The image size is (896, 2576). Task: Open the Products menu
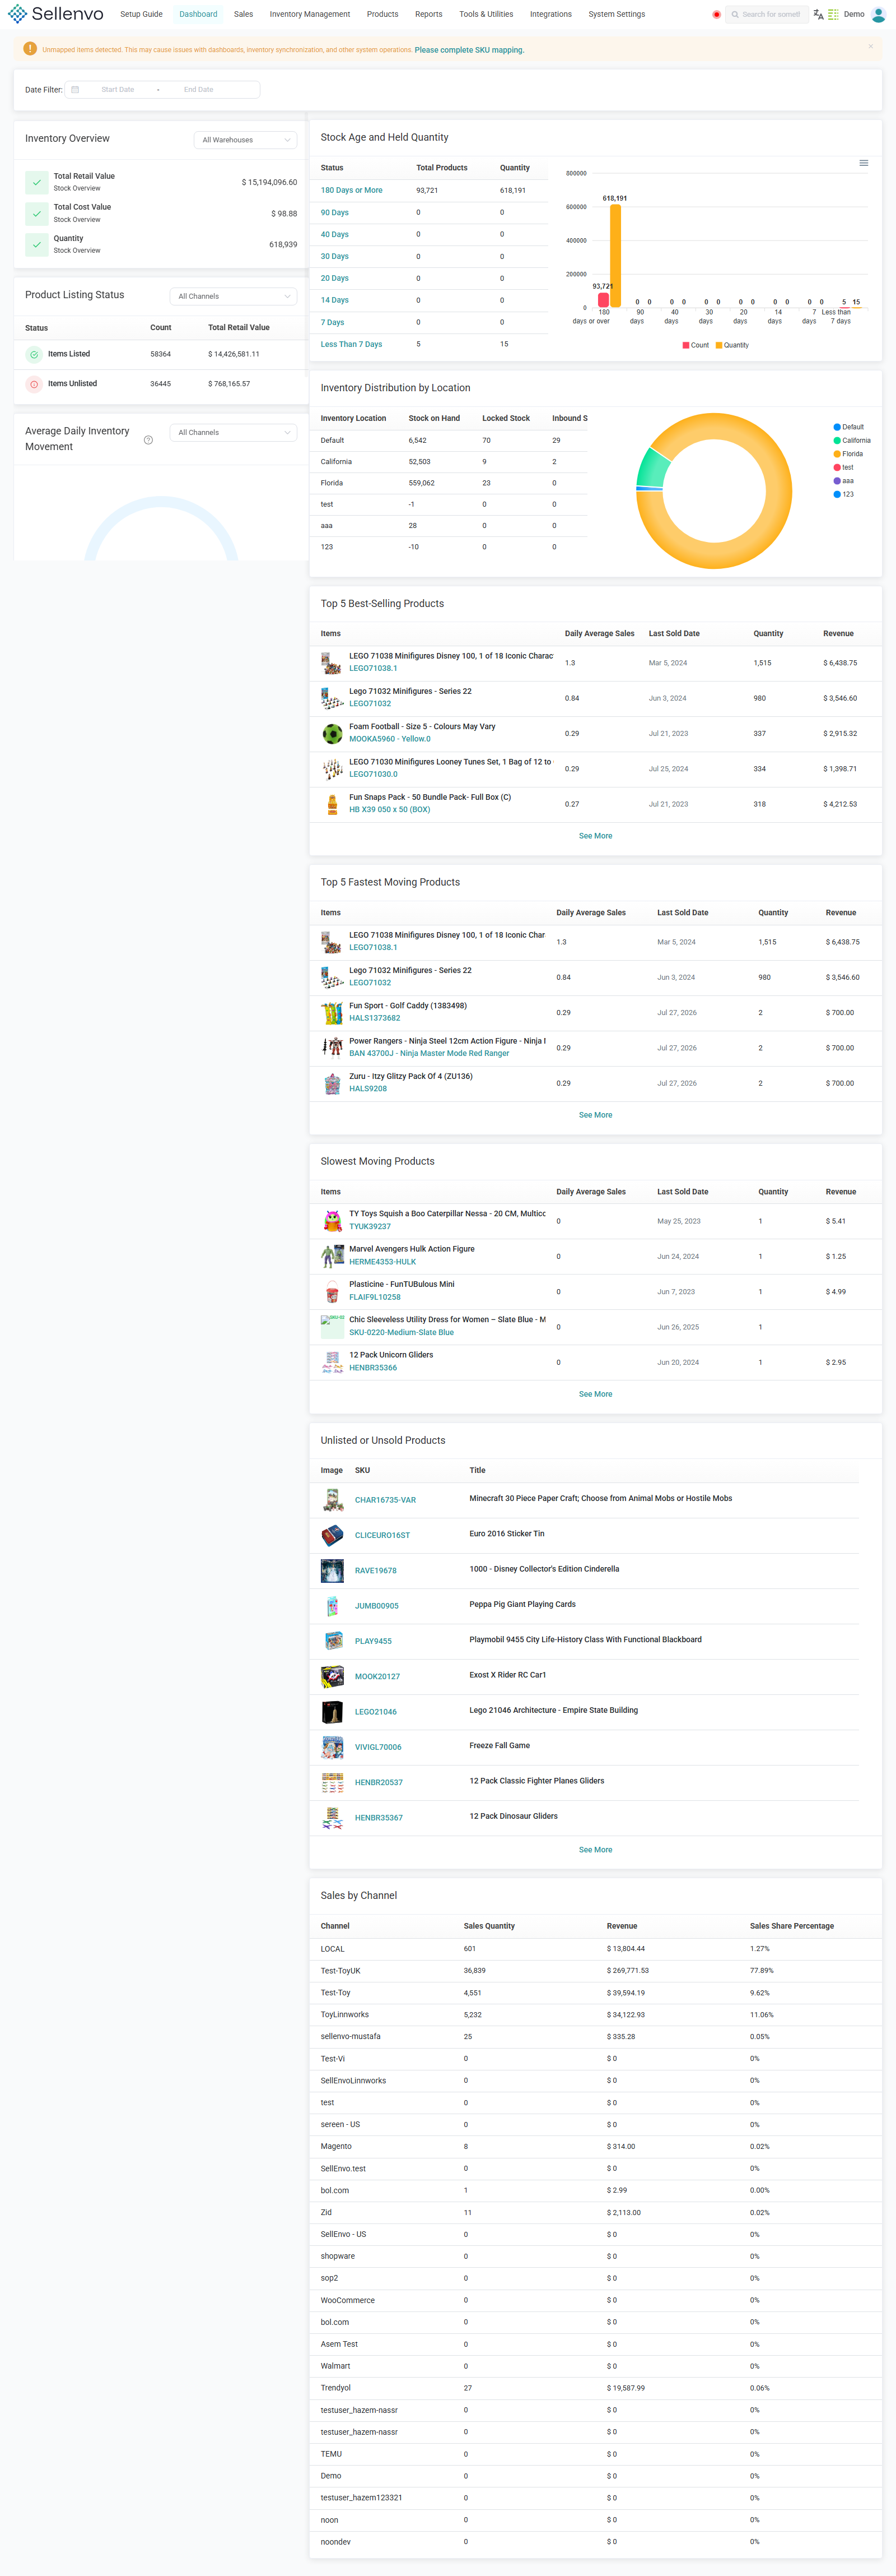click(381, 14)
